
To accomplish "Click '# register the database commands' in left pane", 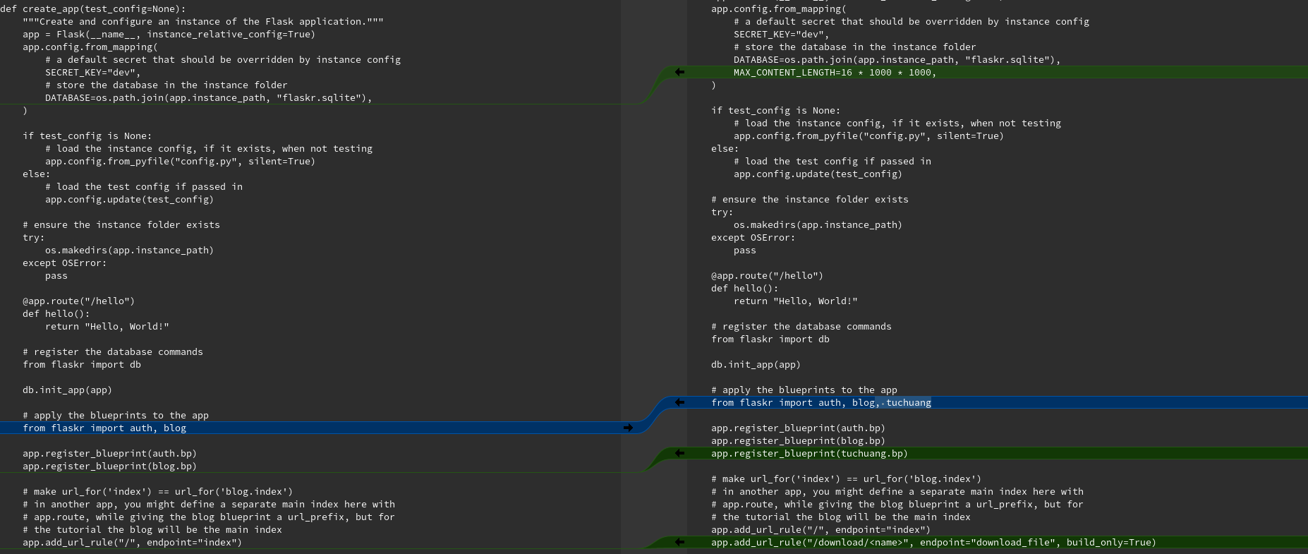I will point(113,351).
